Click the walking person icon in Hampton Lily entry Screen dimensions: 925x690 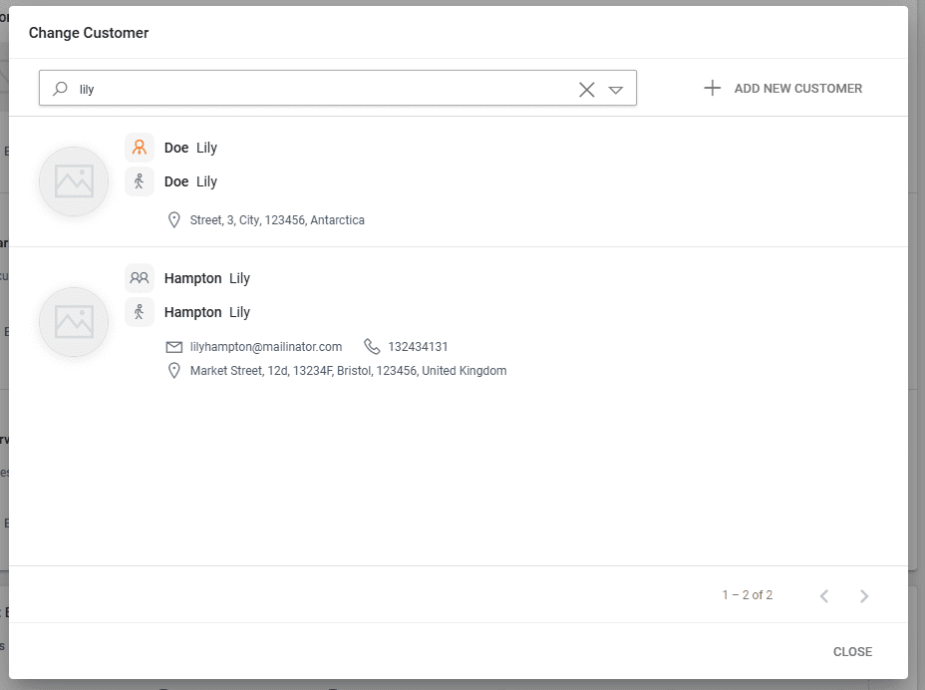[140, 312]
